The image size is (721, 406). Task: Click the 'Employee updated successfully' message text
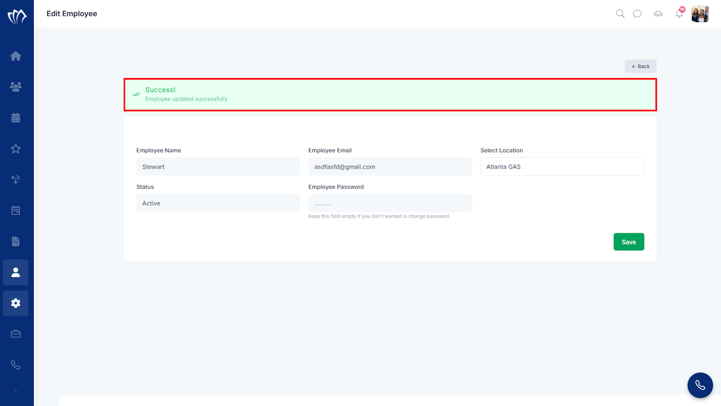coord(186,99)
